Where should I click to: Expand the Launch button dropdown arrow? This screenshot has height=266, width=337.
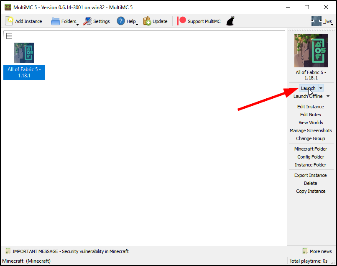(321, 88)
